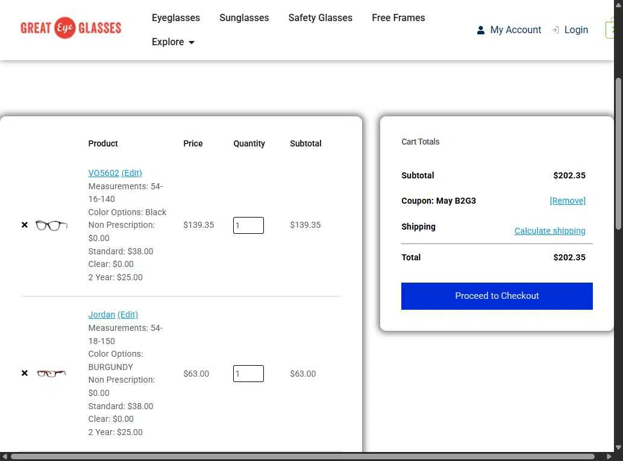Click the Quantity column header
Image resolution: width=623 pixels, height=461 pixels.
(x=249, y=143)
